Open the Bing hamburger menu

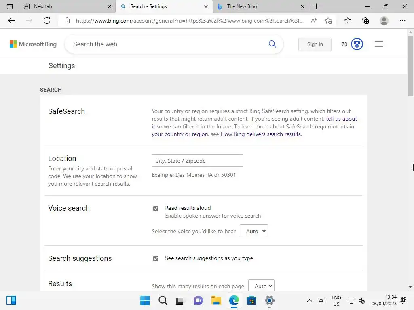coord(378,44)
